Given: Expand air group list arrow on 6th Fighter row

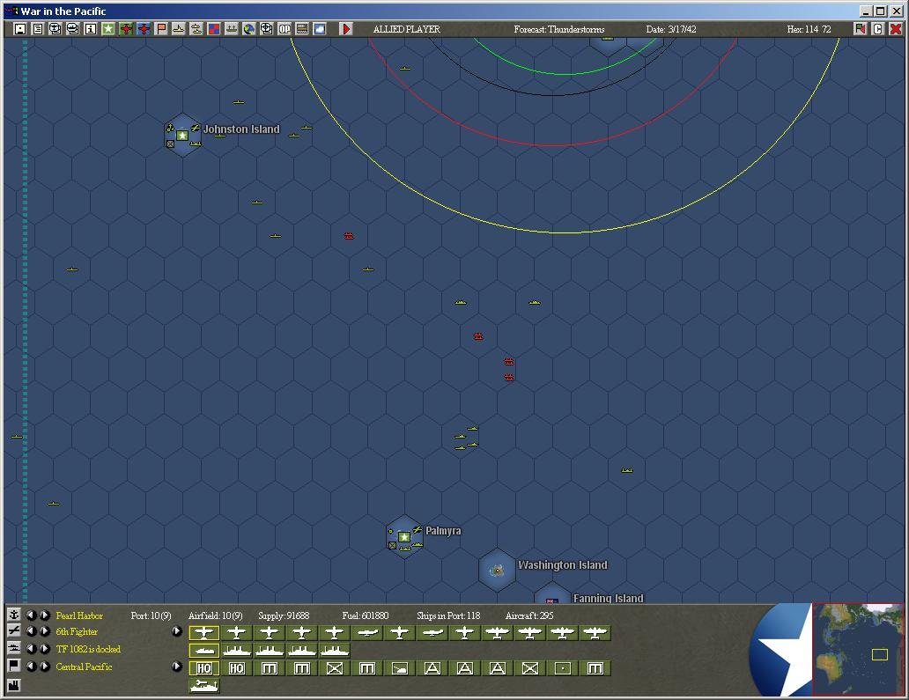Looking at the screenshot, I should (177, 631).
